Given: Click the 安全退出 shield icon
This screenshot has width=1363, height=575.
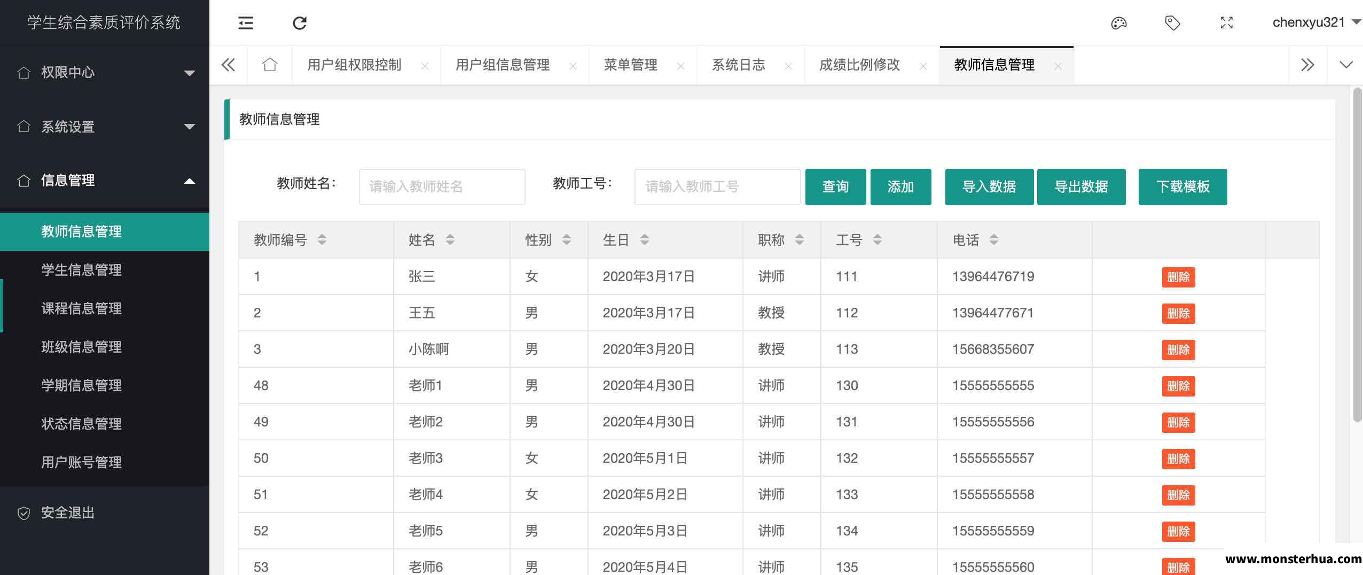Looking at the screenshot, I should [x=23, y=513].
